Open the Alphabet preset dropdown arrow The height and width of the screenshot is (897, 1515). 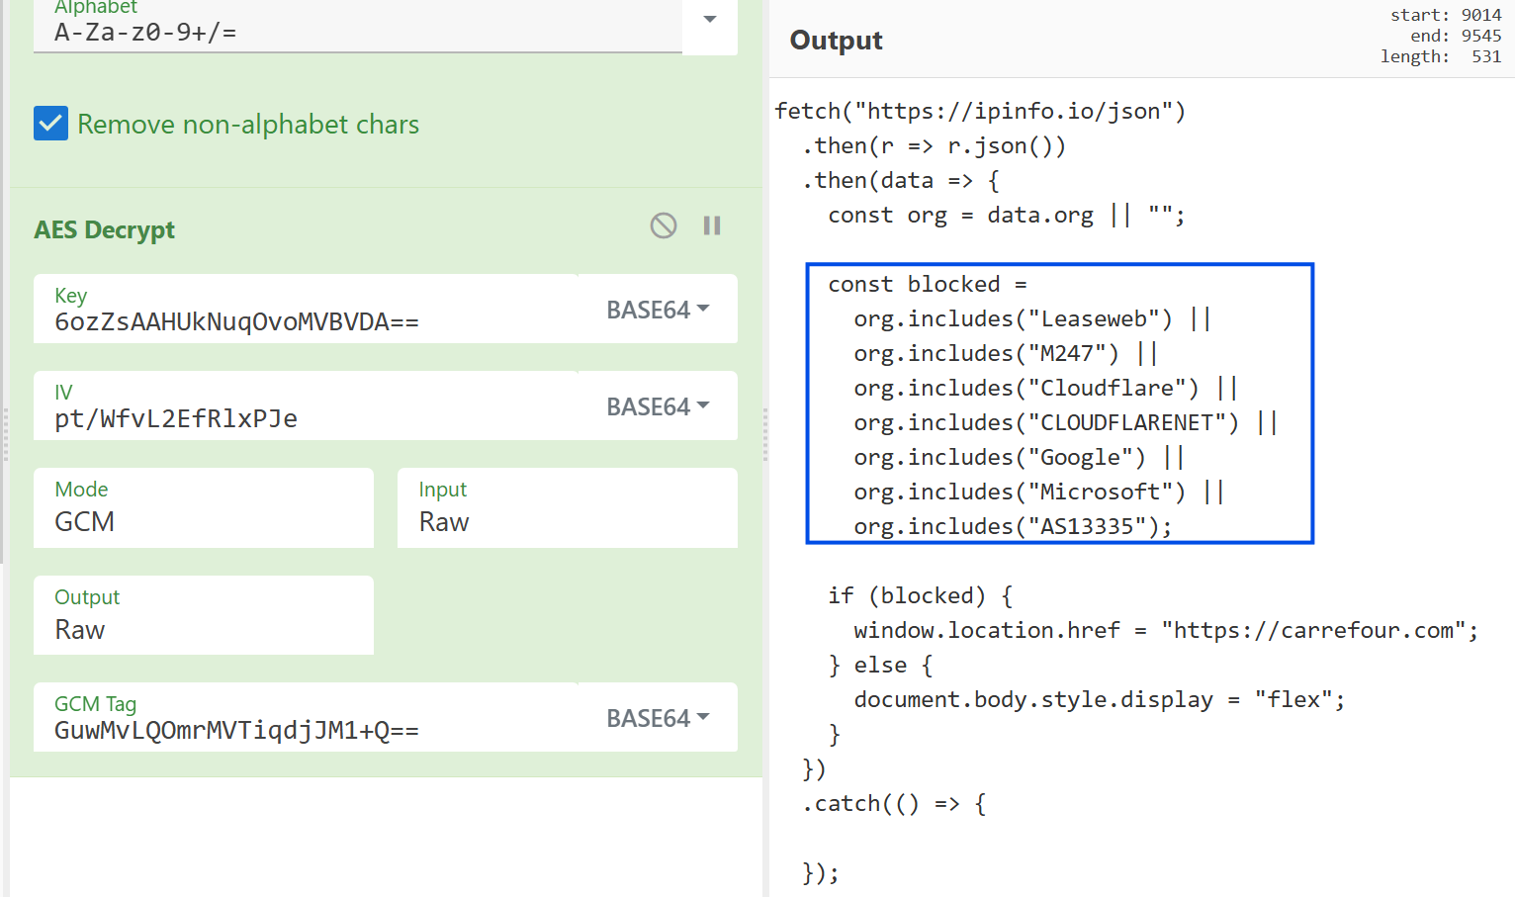(x=710, y=20)
